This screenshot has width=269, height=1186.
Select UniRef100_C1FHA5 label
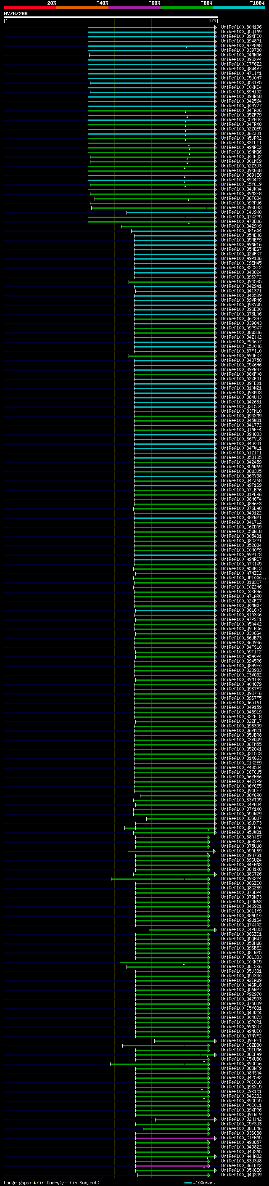pos(241,1138)
